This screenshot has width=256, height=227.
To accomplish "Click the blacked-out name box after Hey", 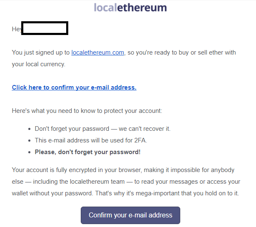I will [45, 29].
